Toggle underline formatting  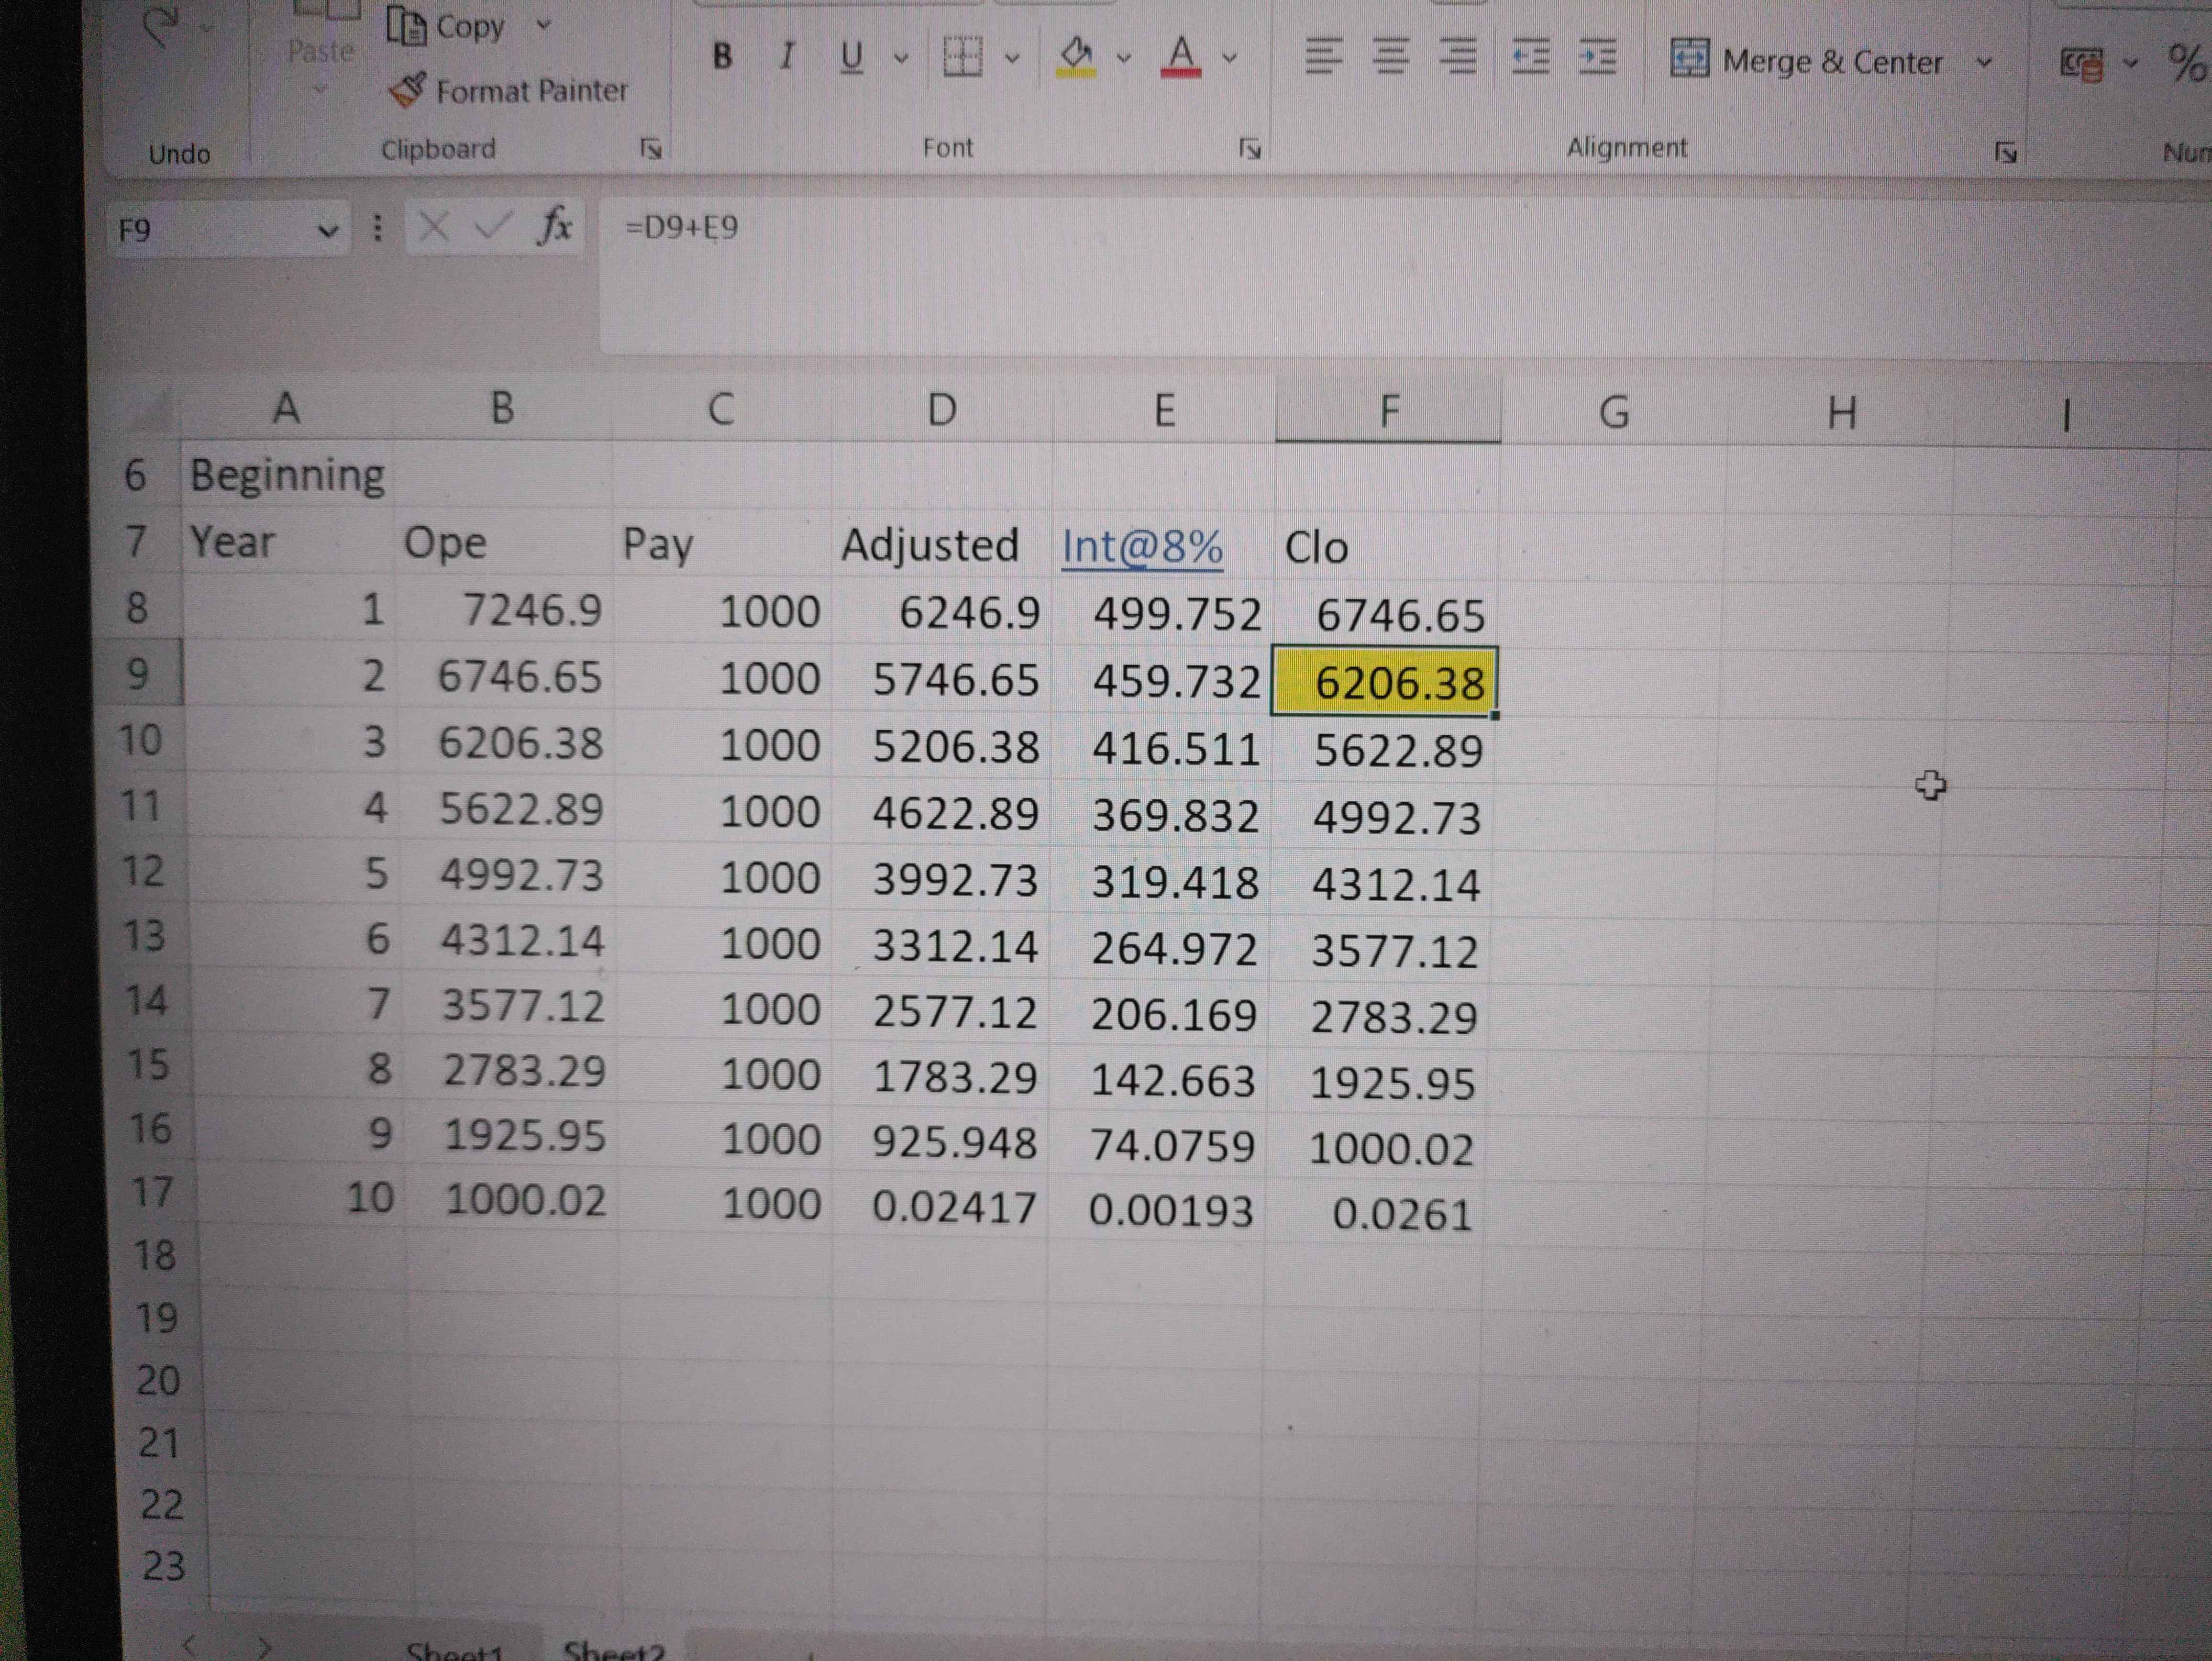pyautogui.click(x=851, y=57)
